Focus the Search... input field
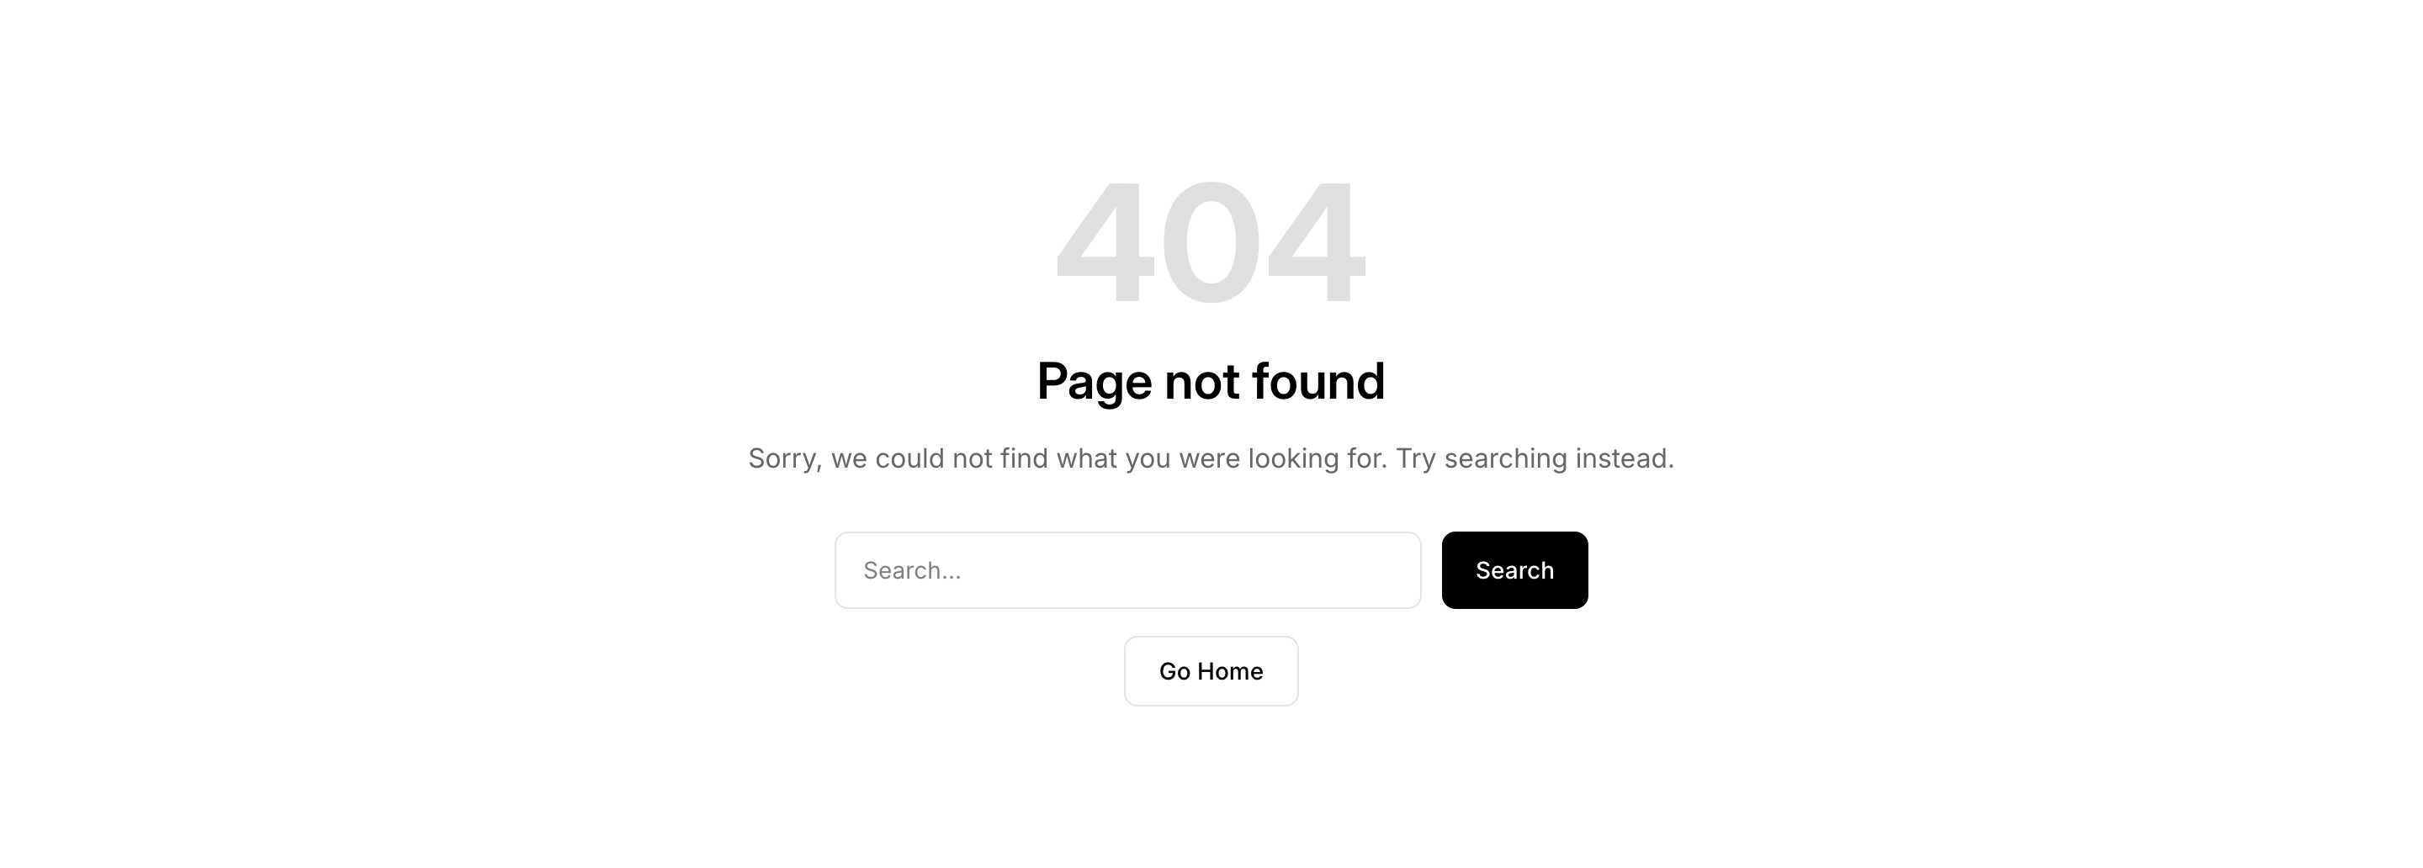This screenshot has height=868, width=2423. [1127, 570]
